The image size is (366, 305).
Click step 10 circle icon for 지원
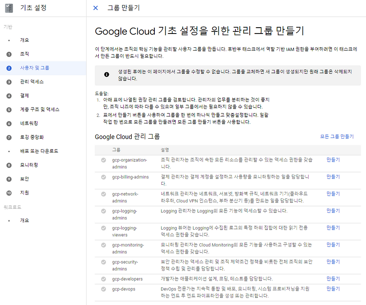9,193
